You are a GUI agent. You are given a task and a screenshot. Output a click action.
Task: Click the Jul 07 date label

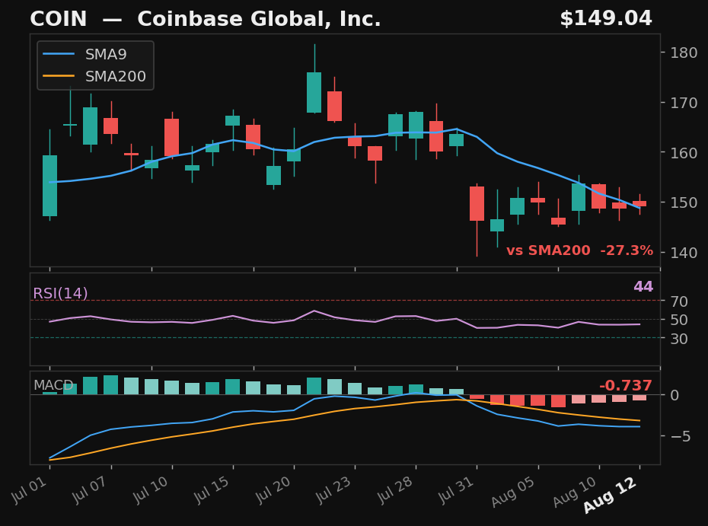click(90, 489)
